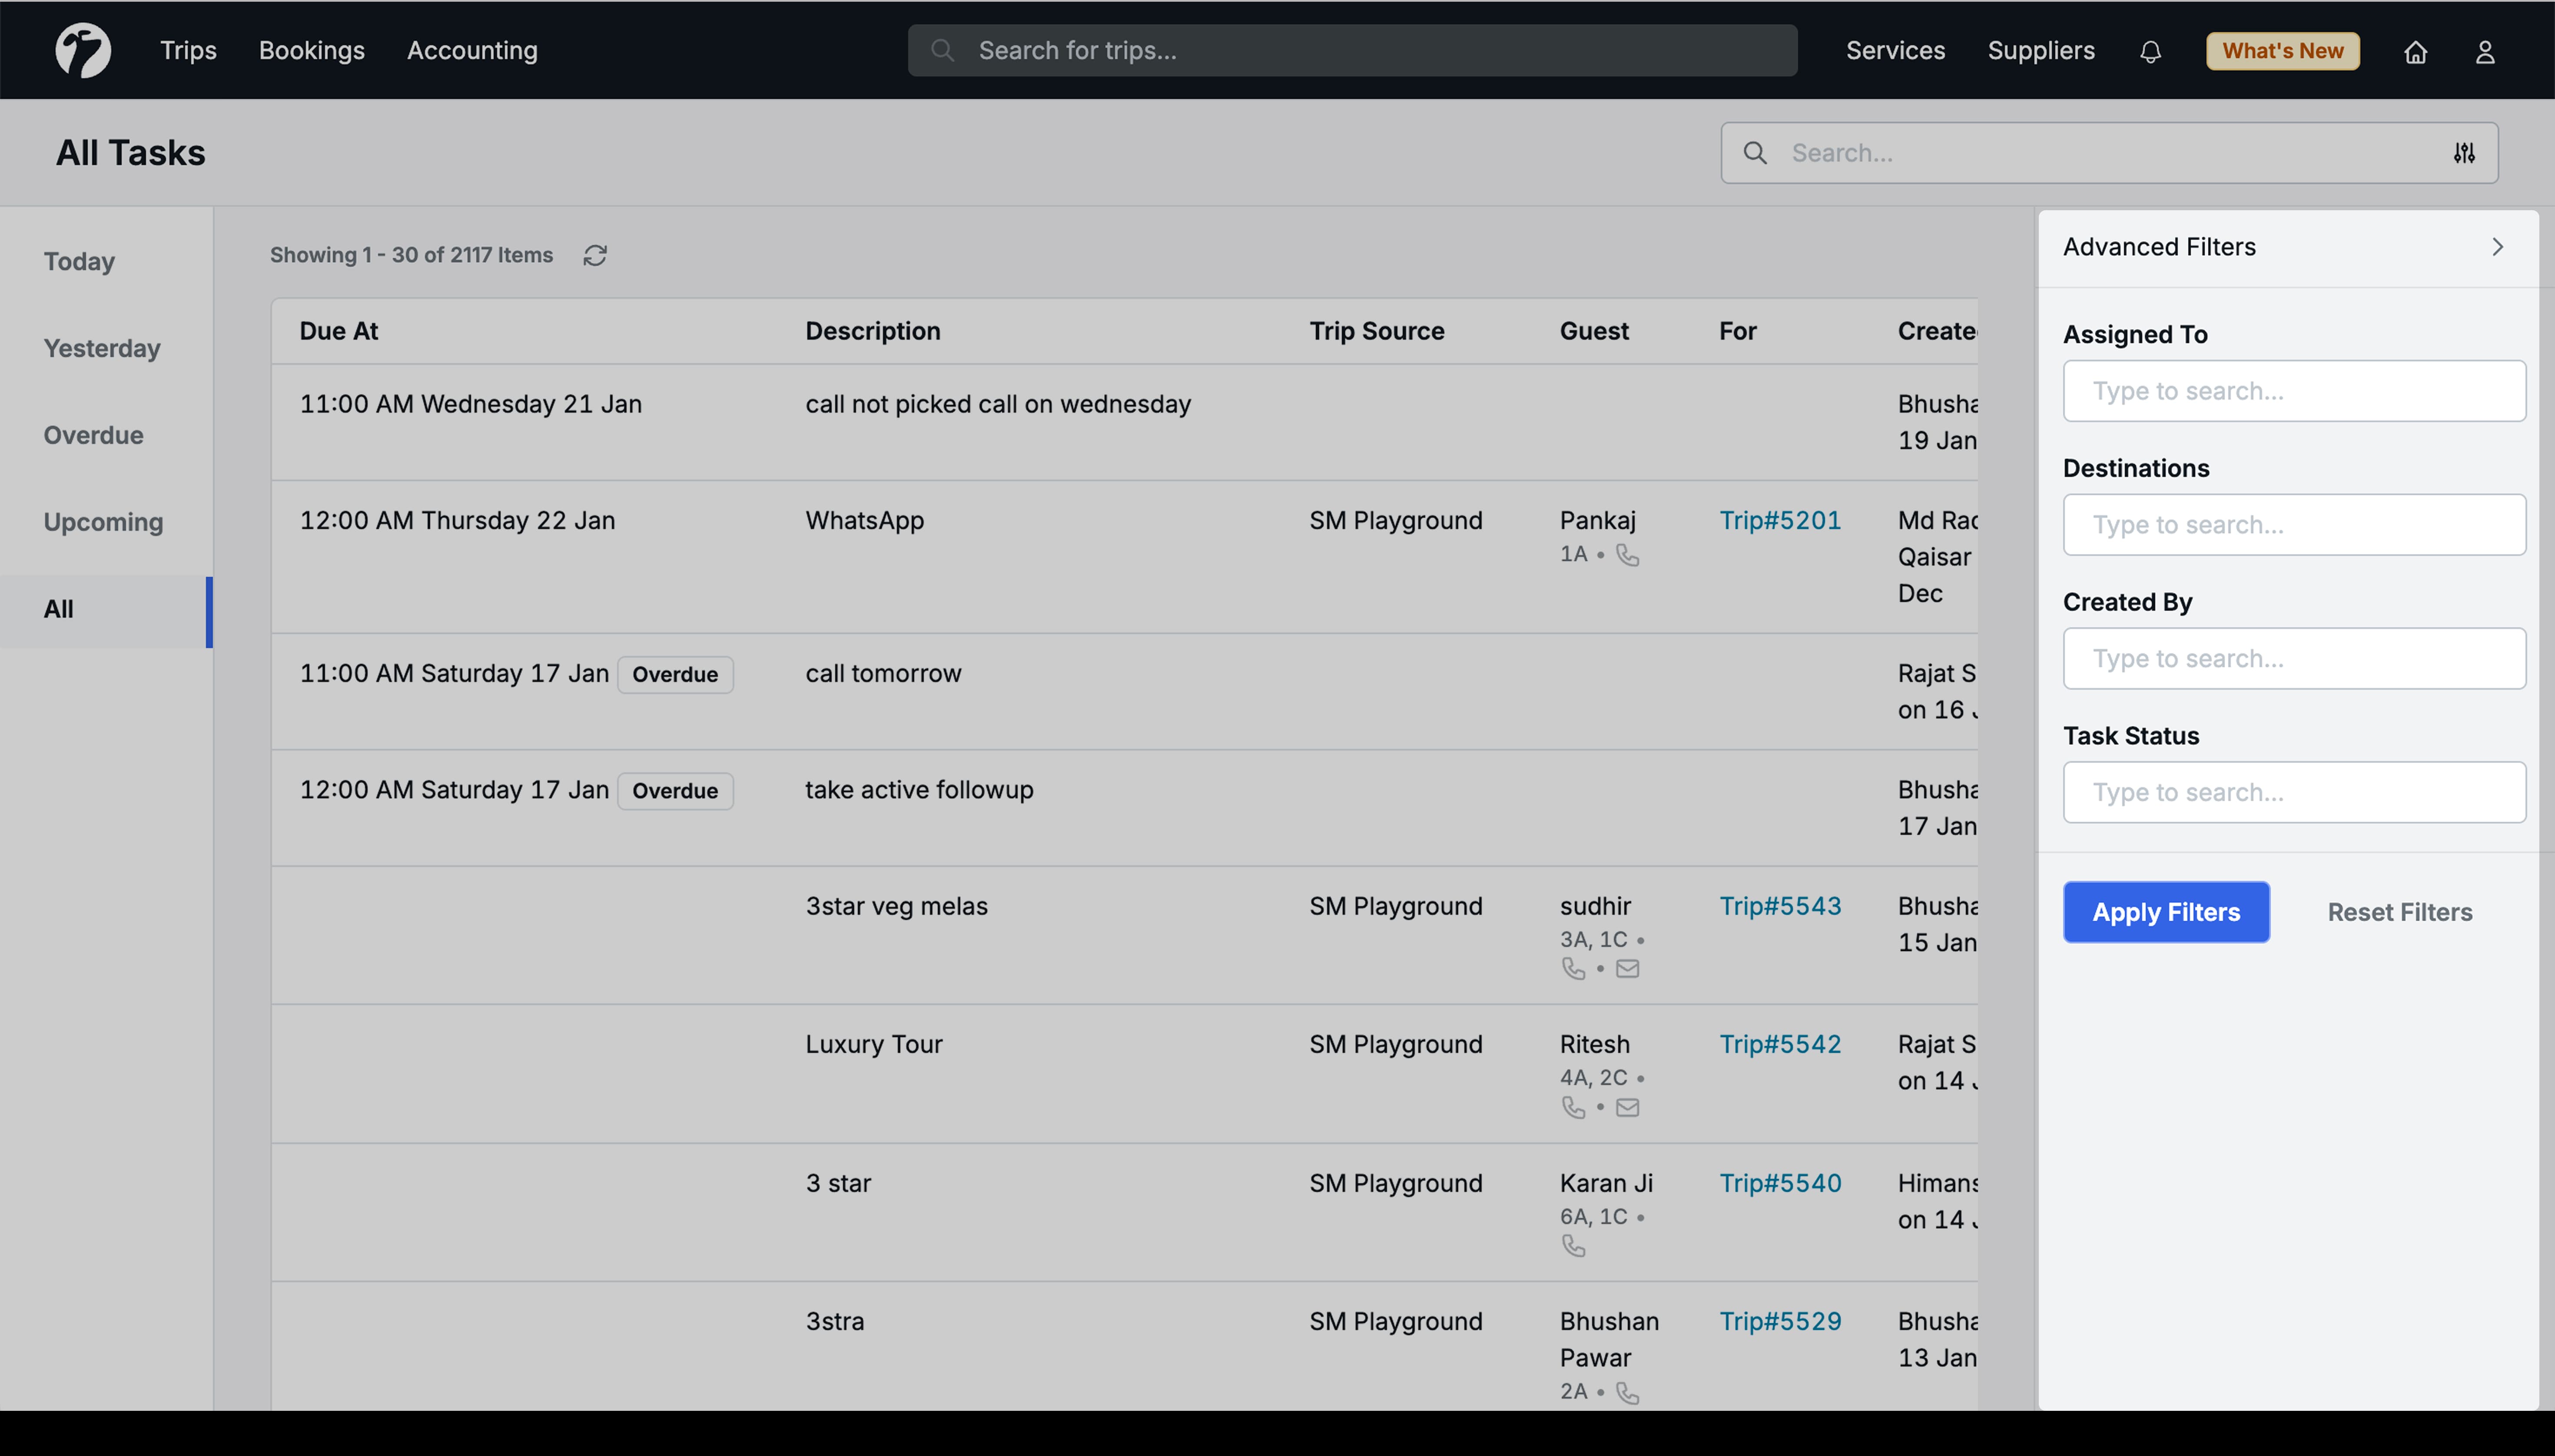The height and width of the screenshot is (1456, 2555).
Task: Click the home icon in top bar
Action: point(2416,51)
